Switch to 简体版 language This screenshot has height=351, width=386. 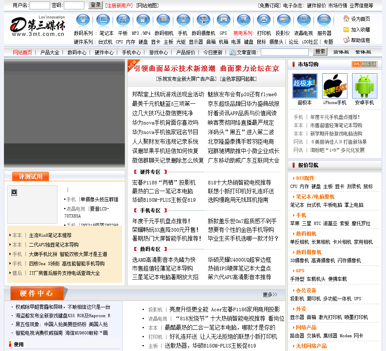[341, 52]
